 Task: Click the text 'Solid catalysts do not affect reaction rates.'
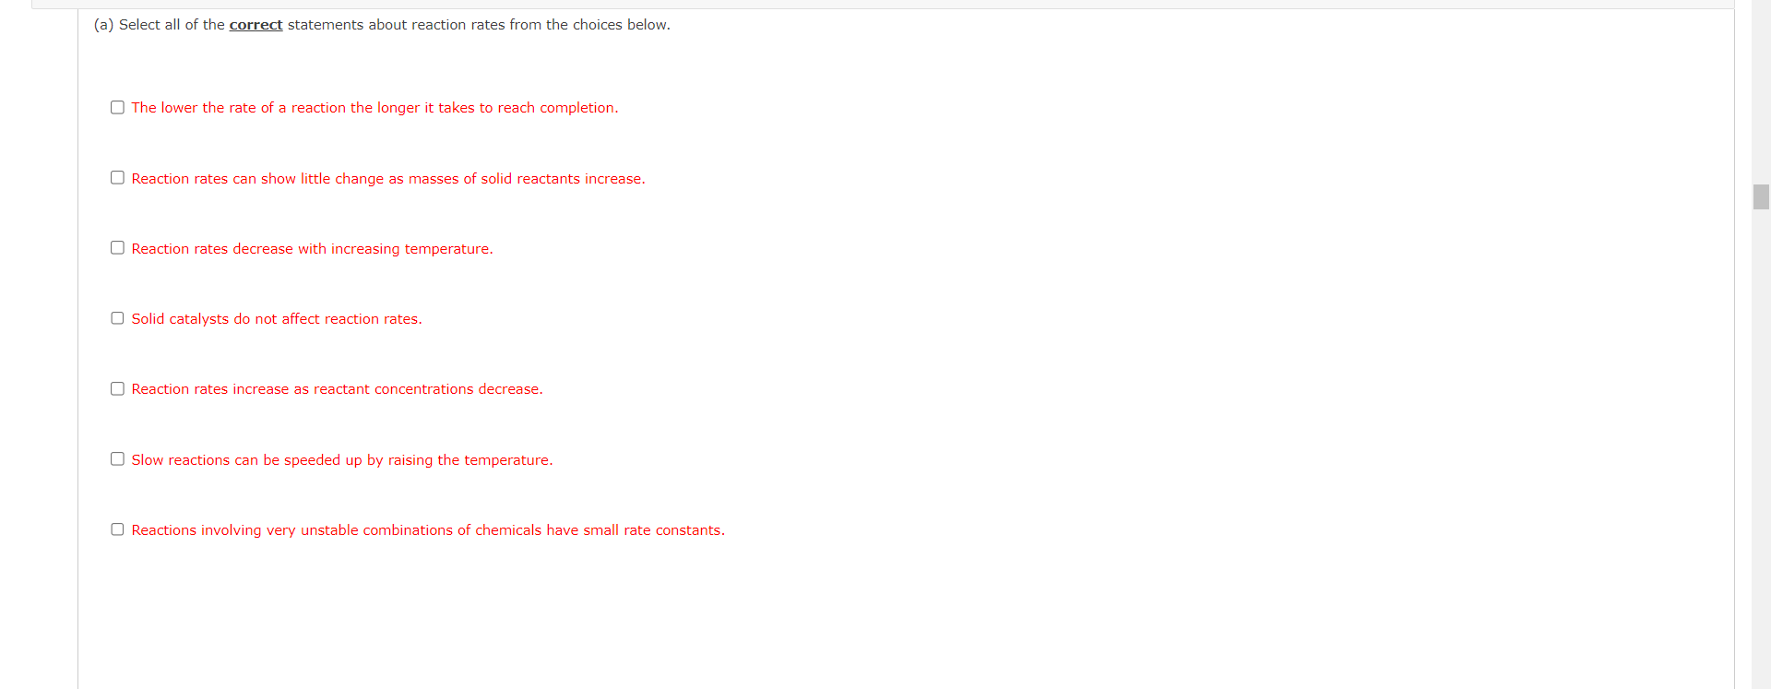tap(277, 319)
